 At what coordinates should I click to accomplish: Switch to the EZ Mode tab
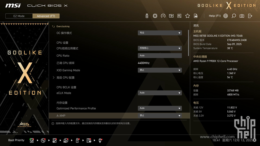click(x=19, y=16)
